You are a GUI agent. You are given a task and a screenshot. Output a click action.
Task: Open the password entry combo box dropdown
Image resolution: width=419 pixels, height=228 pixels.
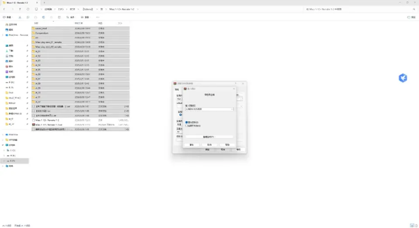pos(232,109)
